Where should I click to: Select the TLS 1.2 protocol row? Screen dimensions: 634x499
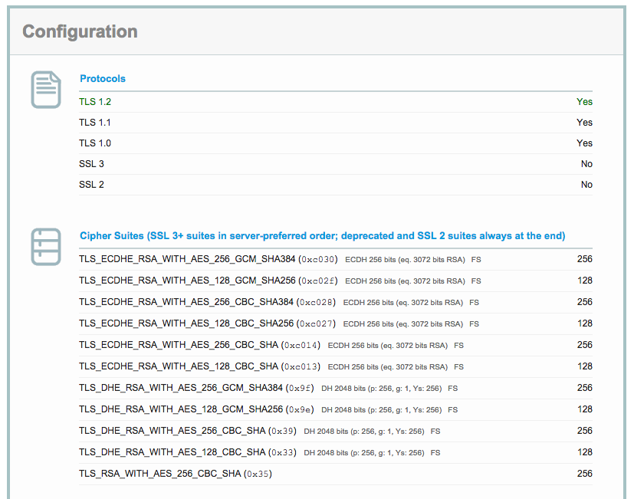(336, 102)
